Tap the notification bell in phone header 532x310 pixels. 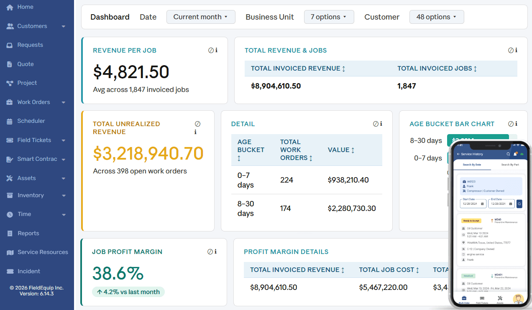[x=515, y=154]
